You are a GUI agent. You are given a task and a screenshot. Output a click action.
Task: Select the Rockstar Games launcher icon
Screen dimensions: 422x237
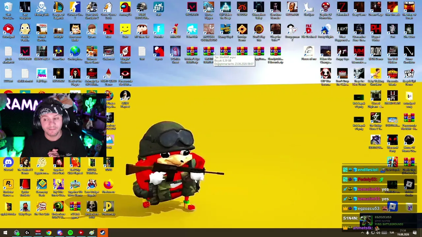coord(8,188)
